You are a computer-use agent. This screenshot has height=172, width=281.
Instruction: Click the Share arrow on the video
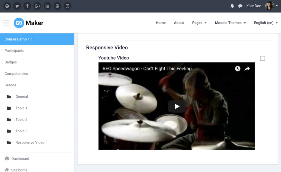247,68
